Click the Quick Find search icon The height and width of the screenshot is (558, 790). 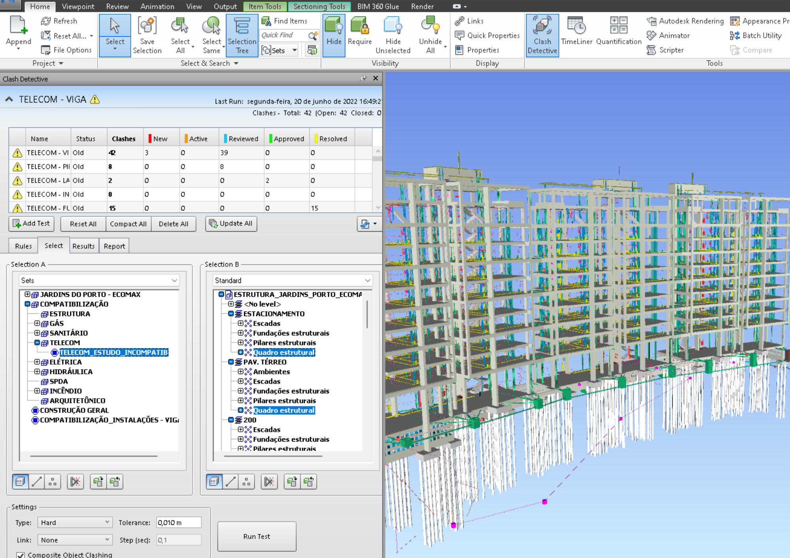(x=313, y=36)
